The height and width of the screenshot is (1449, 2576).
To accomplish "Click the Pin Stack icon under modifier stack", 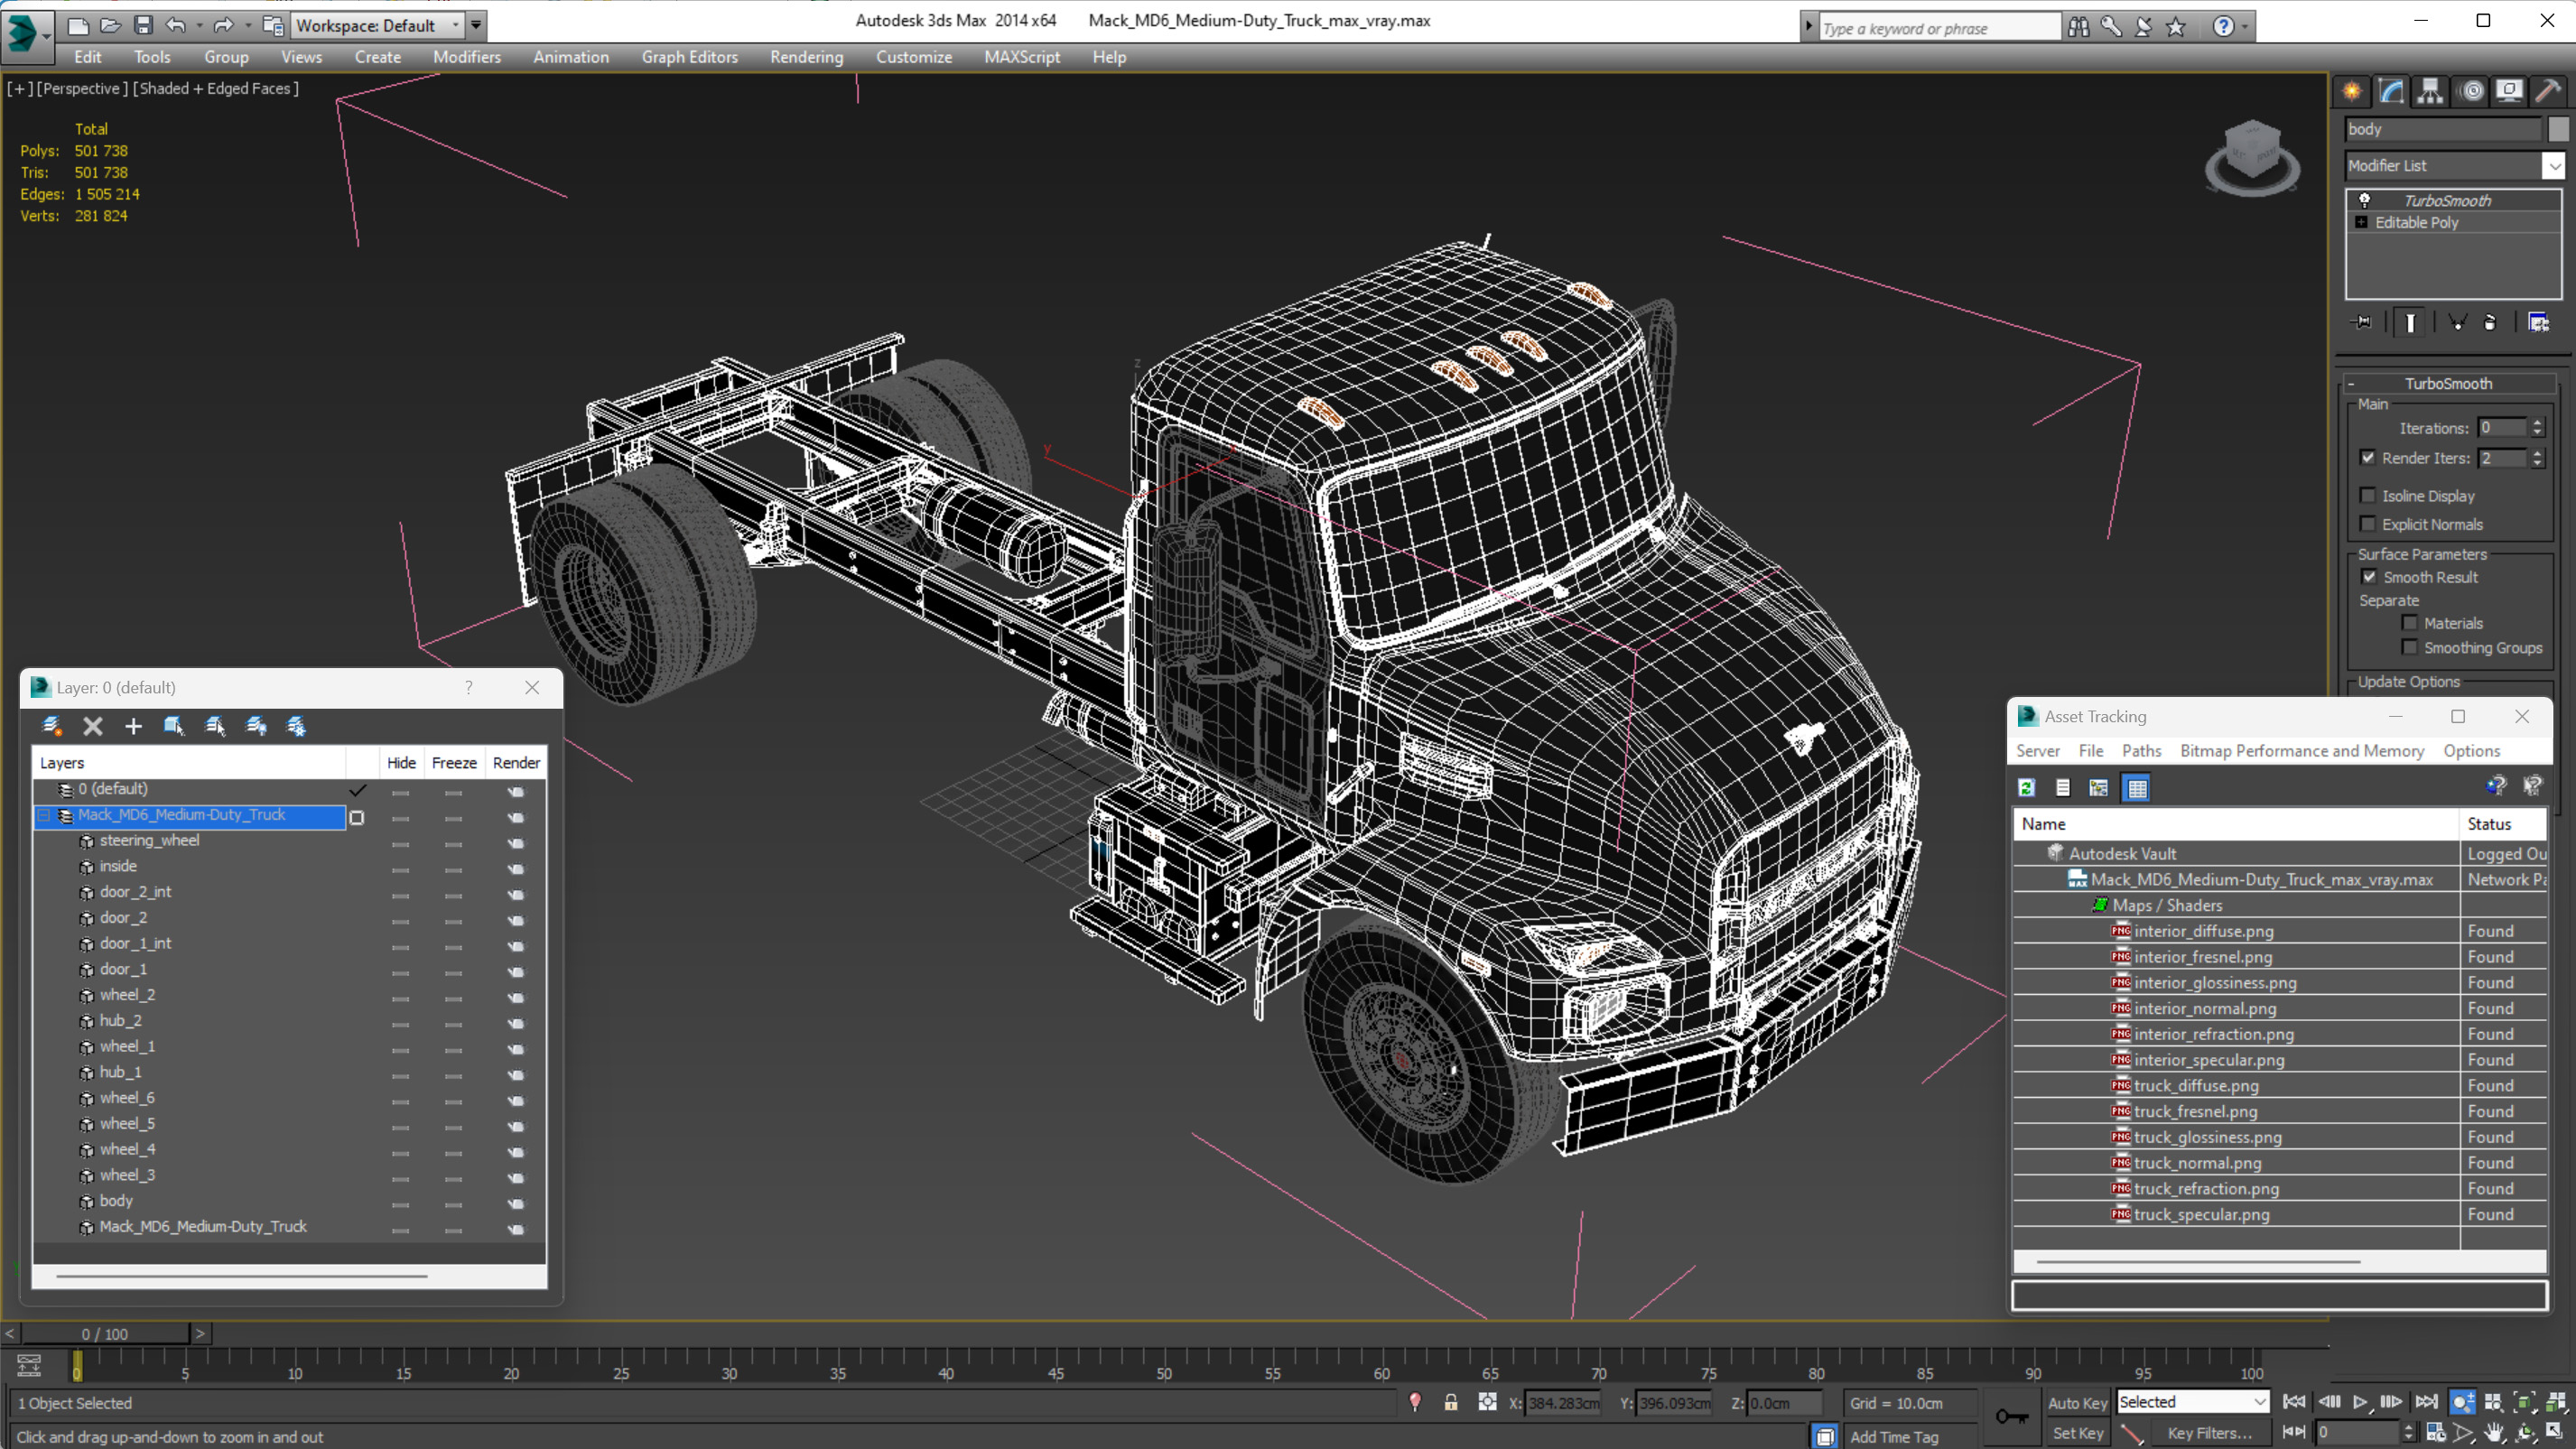I will (2362, 322).
